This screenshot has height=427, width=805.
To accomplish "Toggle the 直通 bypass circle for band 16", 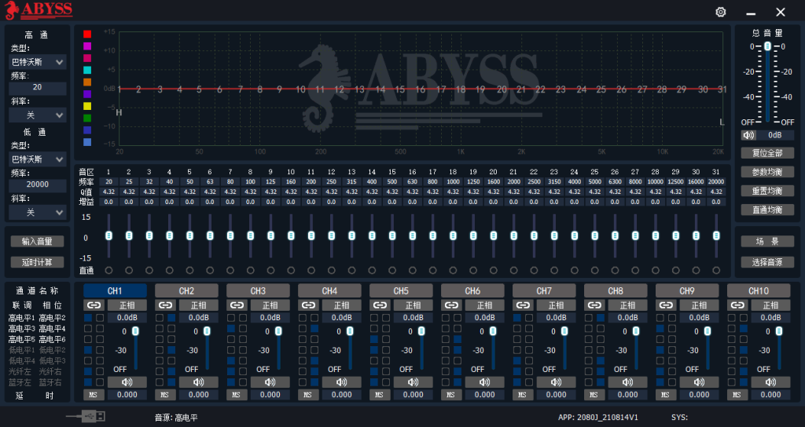I will (x=412, y=270).
